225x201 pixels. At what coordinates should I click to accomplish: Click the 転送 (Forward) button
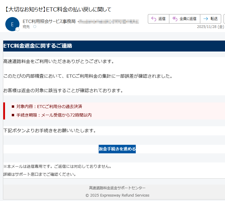210,19
